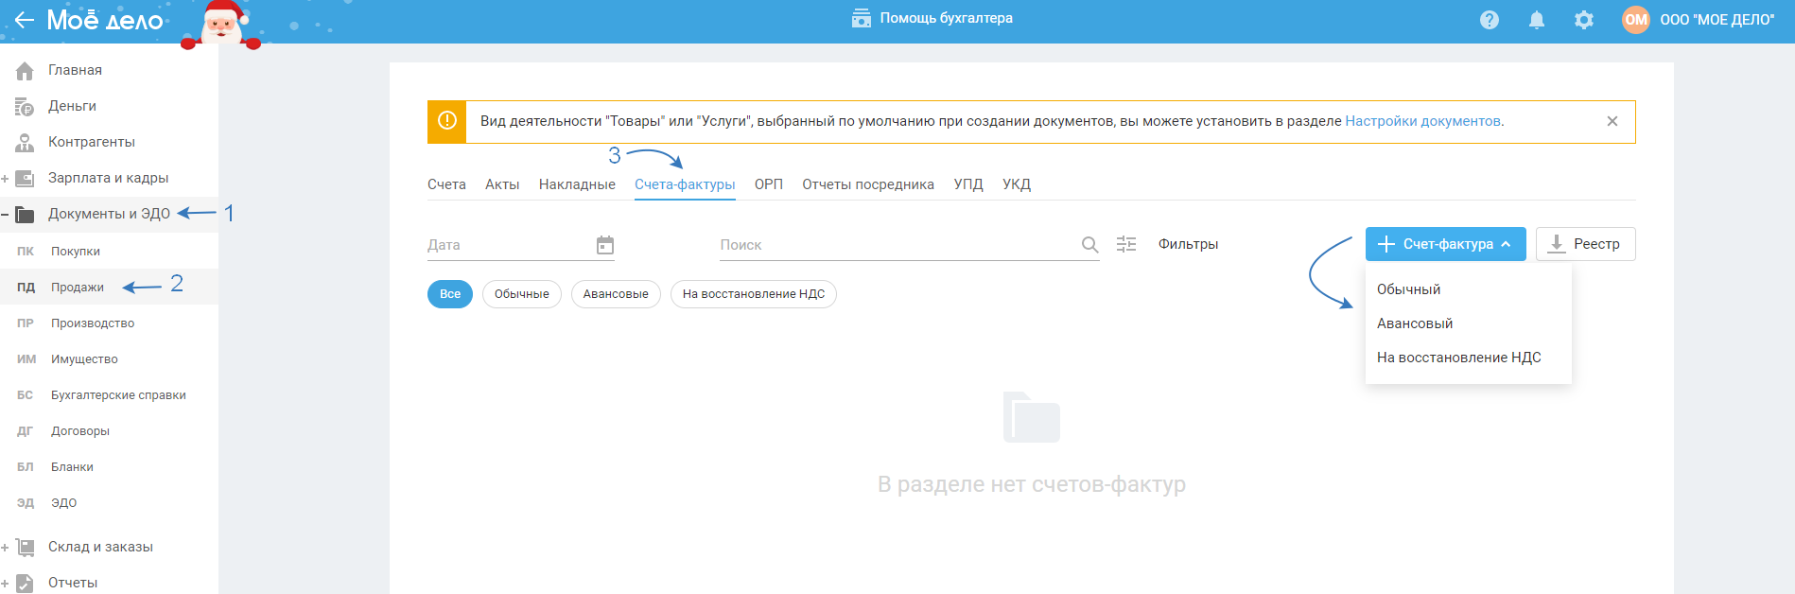Click the back arrow in header
This screenshot has height=594, width=1795.
point(24,20)
